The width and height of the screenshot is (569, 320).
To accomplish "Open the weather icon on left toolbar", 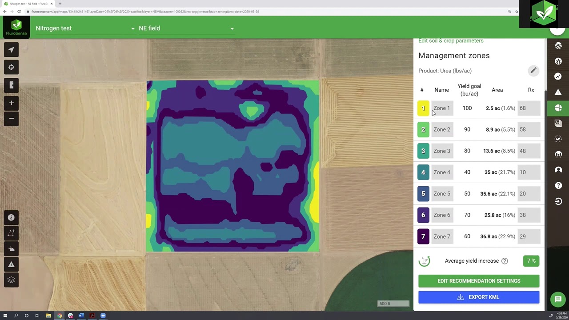I will pyautogui.click(x=11, y=249).
